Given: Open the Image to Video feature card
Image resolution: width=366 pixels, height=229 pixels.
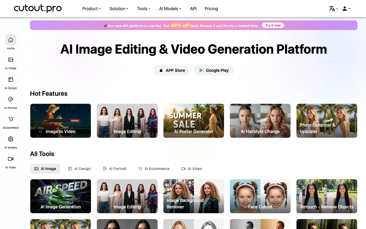Looking at the screenshot, I should tap(61, 121).
